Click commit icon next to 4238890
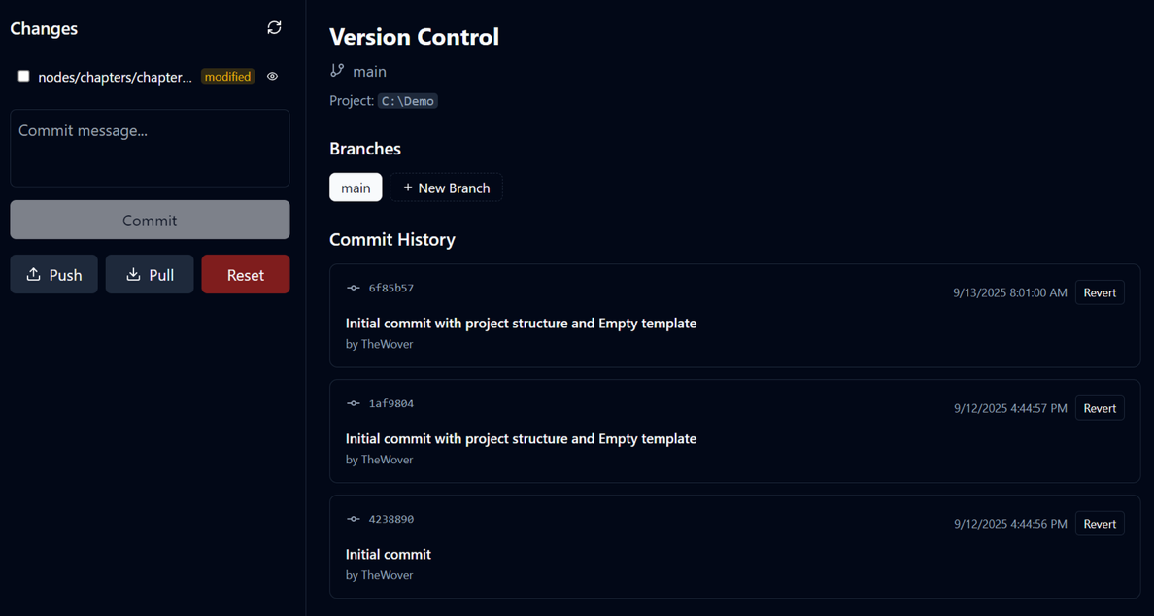Viewport: 1154px width, 616px height. (354, 519)
